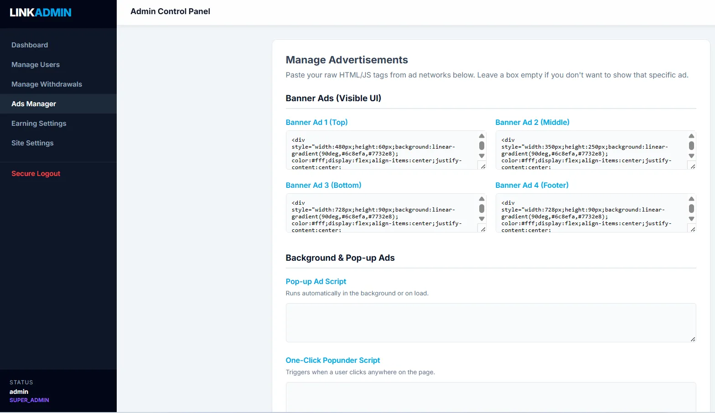Click resize grip on Banner Ad 1 textarea
The height and width of the screenshot is (413, 715).
(483, 166)
